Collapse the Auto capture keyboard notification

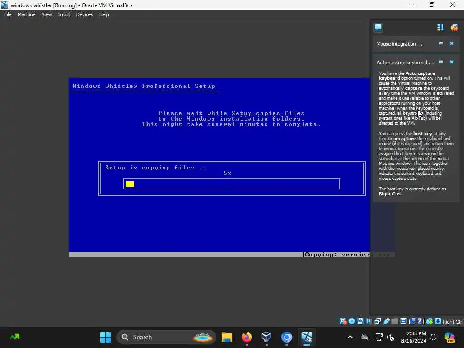(405, 63)
